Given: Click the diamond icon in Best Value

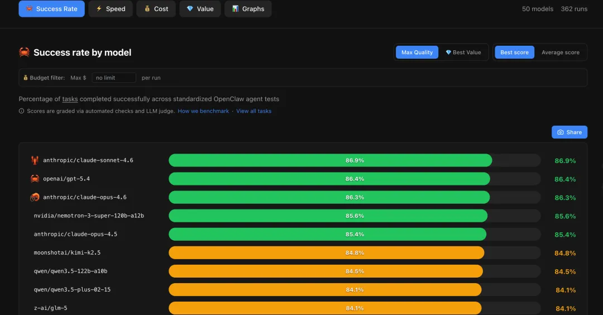Looking at the screenshot, I should [x=448, y=52].
